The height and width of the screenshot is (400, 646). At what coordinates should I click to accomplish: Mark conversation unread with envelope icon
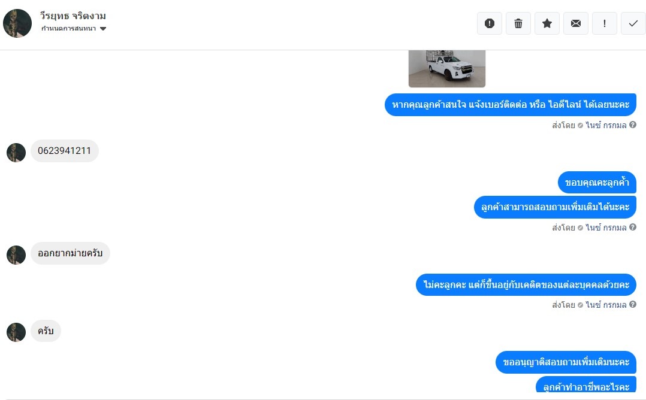576,23
